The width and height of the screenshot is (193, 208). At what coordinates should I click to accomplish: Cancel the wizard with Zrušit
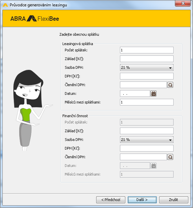point(174,200)
